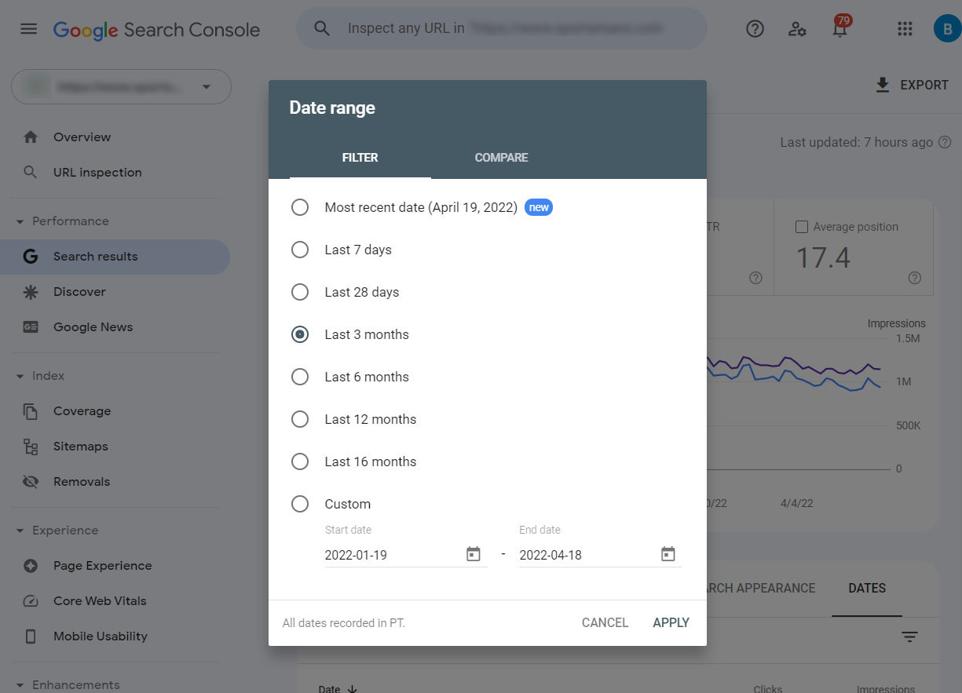Open the property selector dropdown
Image resolution: width=962 pixels, height=693 pixels.
(121, 86)
